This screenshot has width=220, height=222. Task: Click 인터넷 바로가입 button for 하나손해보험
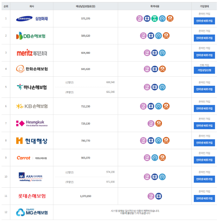[x=204, y=89]
